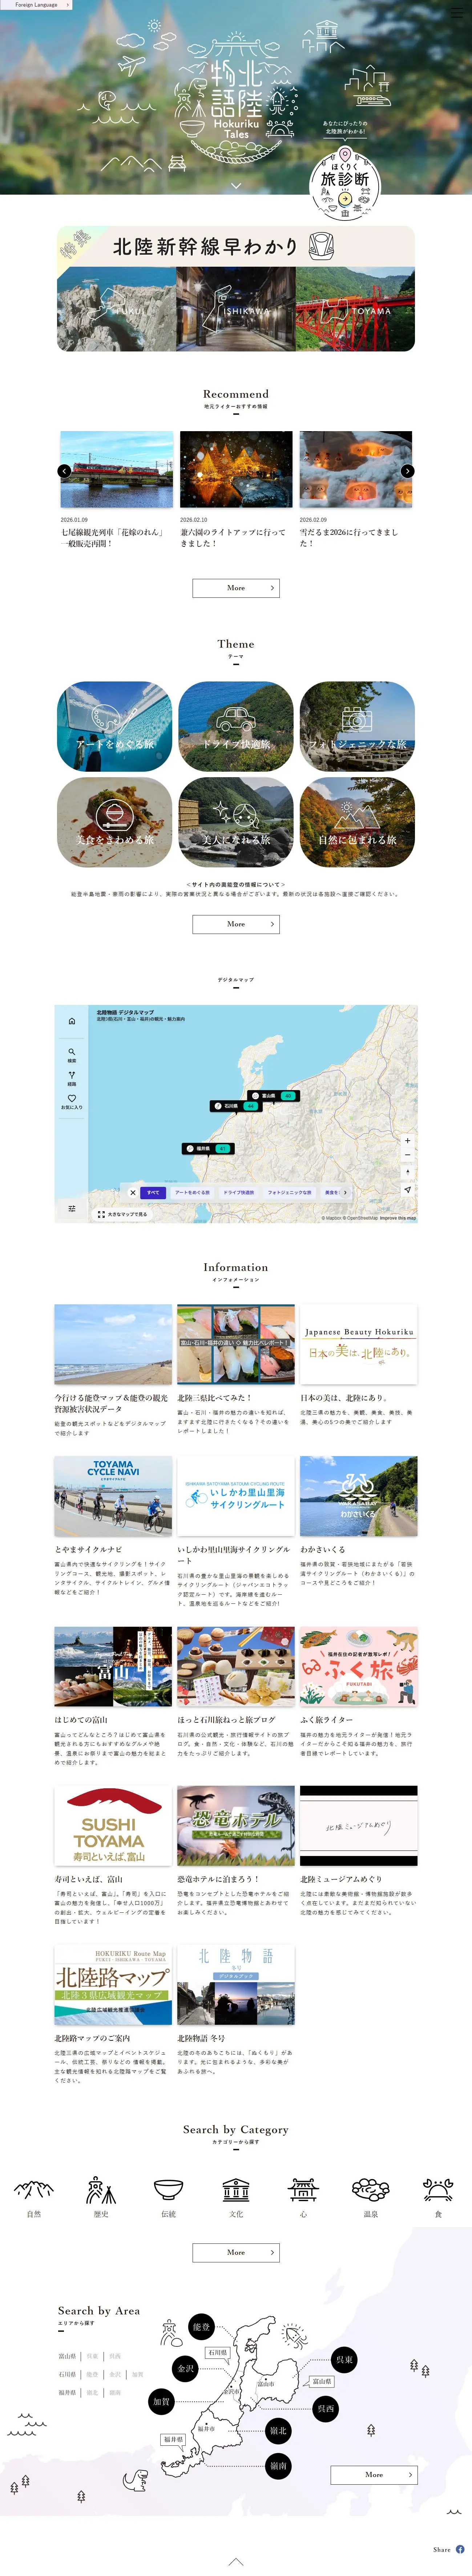
Task: Click the More button in Search by Area
Action: (374, 2474)
